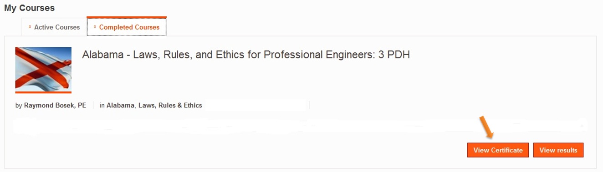Switch to the Active Courses tab
Image resolution: width=603 pixels, height=172 pixels.
click(x=54, y=27)
